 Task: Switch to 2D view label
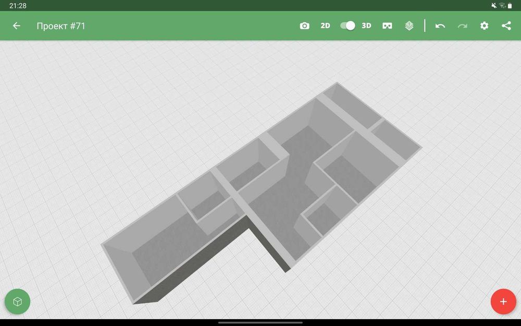pos(325,26)
